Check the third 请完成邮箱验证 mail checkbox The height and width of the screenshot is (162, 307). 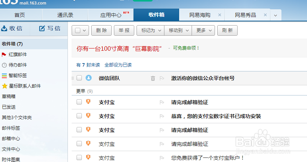pos(79,144)
